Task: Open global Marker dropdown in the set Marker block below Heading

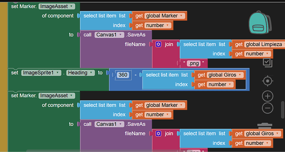Action: 165,105
